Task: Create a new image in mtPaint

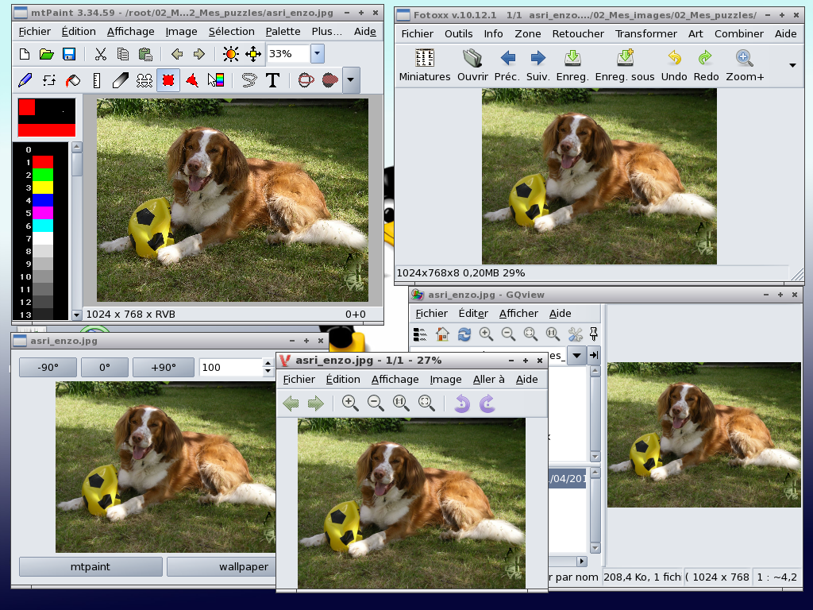Action: [25, 54]
